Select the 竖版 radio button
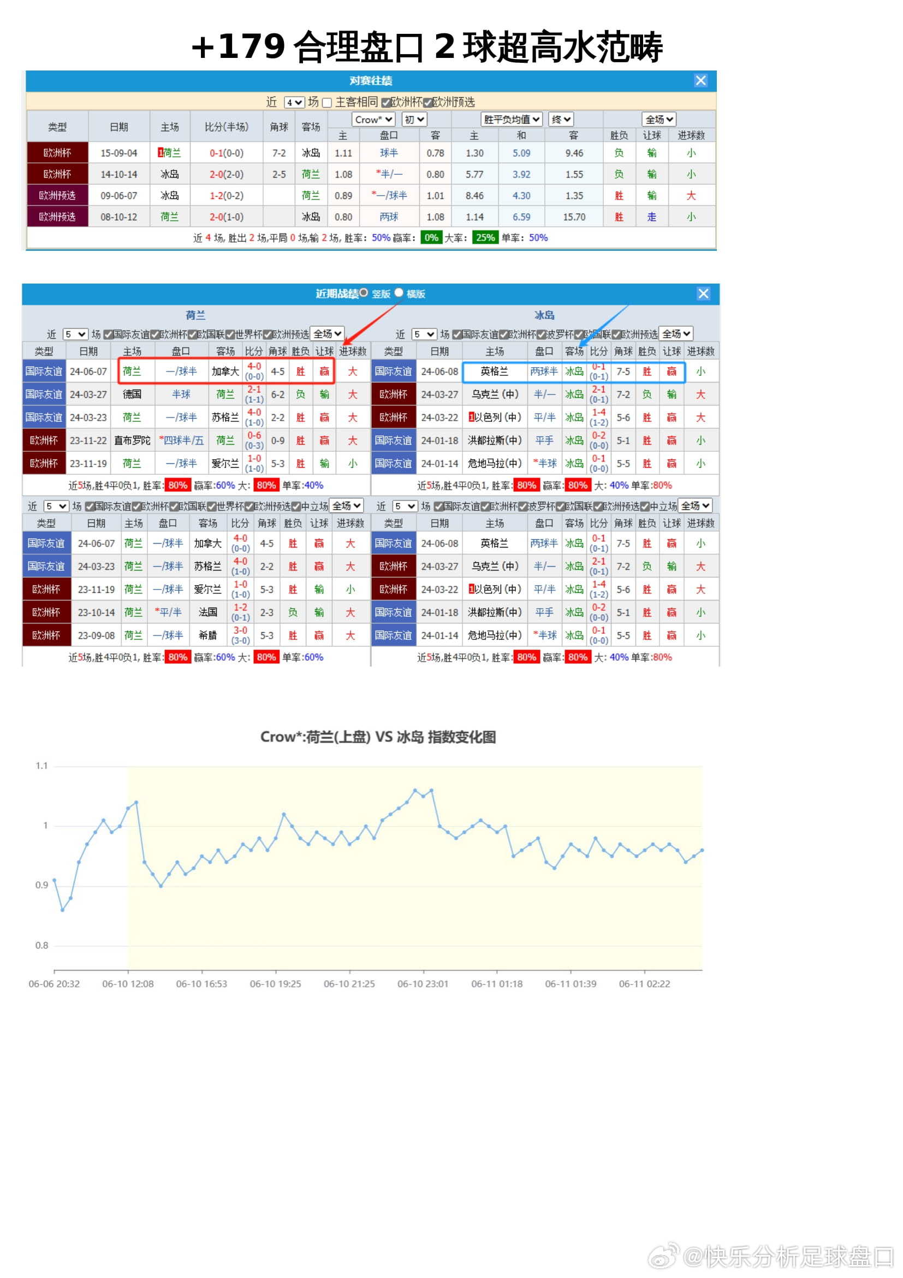 (364, 293)
